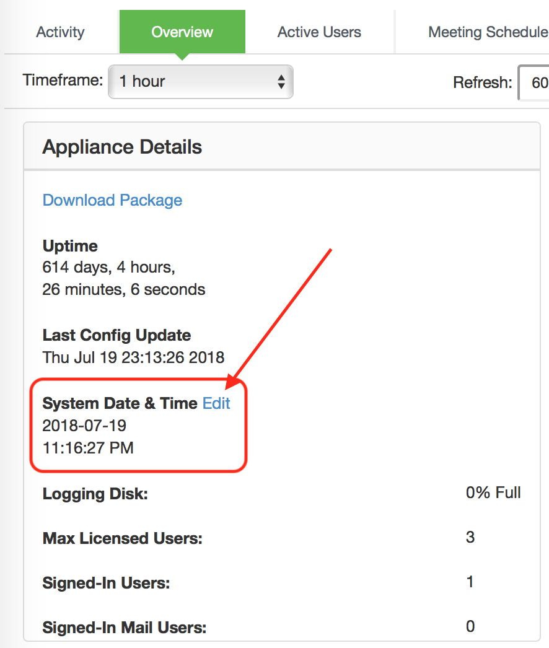Click the Download Package link
The height and width of the screenshot is (648, 549).
coord(112,200)
